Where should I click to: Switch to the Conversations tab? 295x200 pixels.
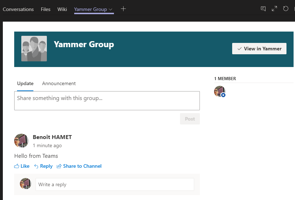[18, 9]
